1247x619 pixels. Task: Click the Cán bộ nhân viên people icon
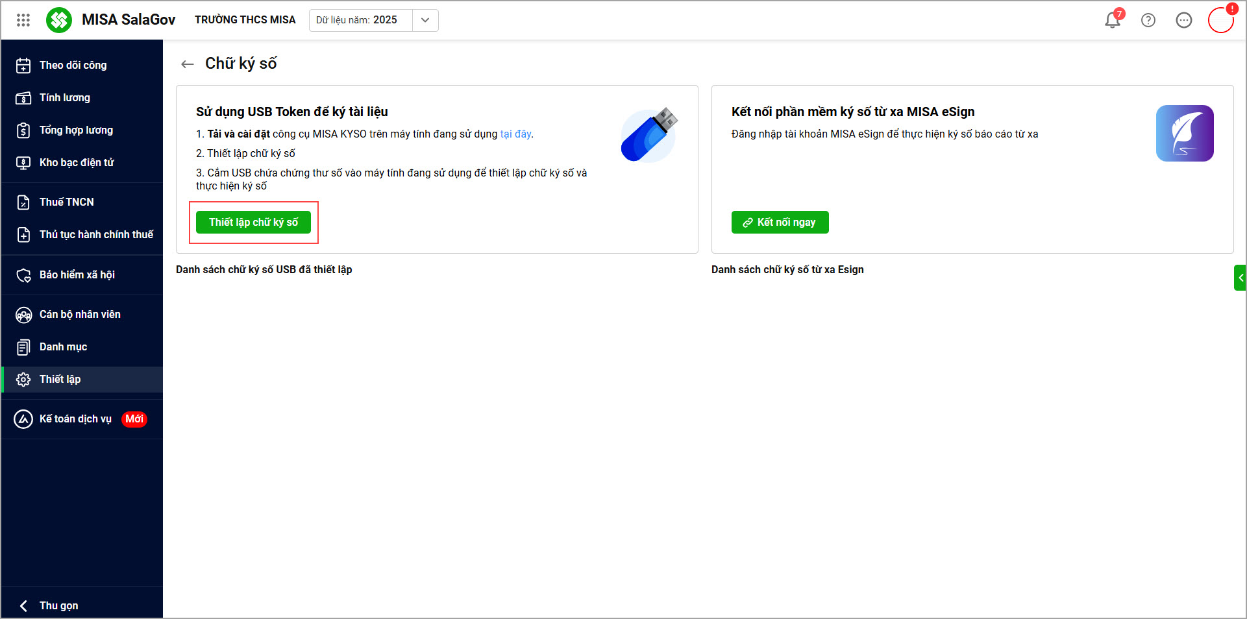23,315
